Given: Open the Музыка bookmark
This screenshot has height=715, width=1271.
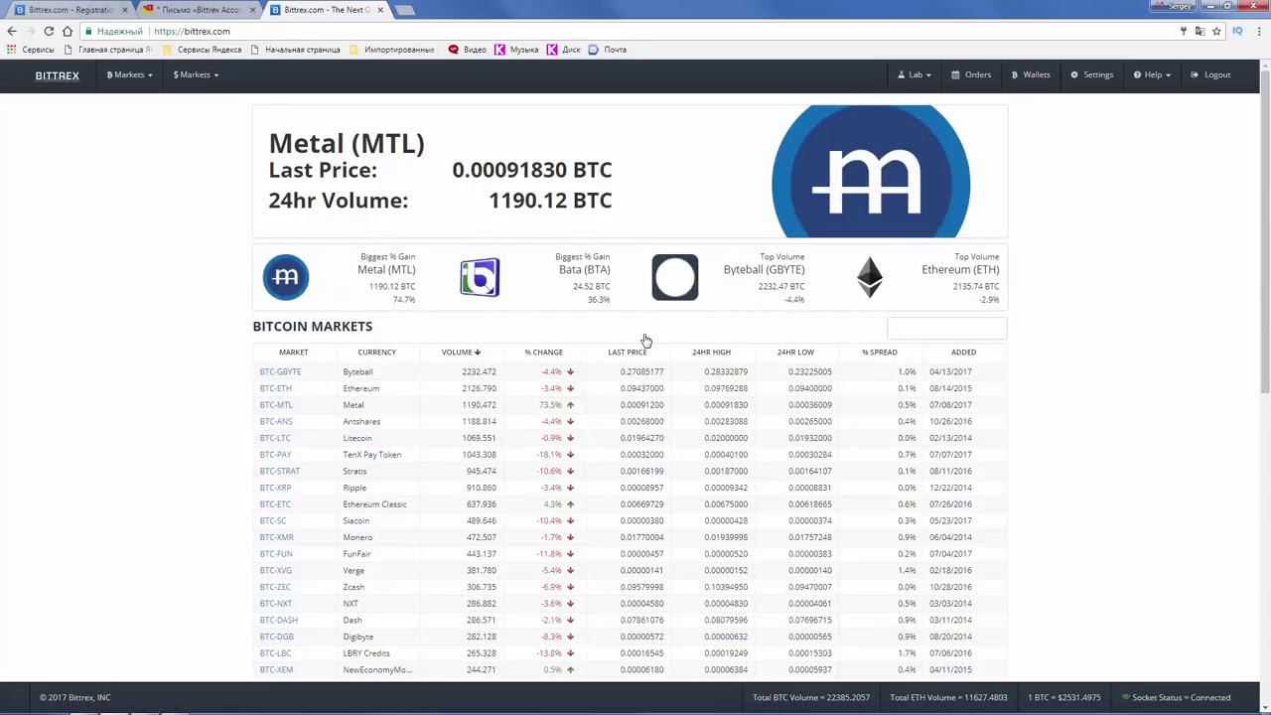Looking at the screenshot, I should point(516,50).
